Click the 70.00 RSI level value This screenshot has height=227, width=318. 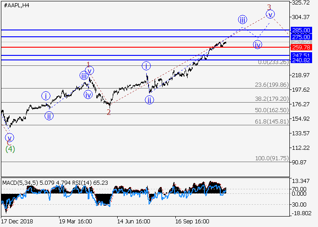tap(299, 189)
